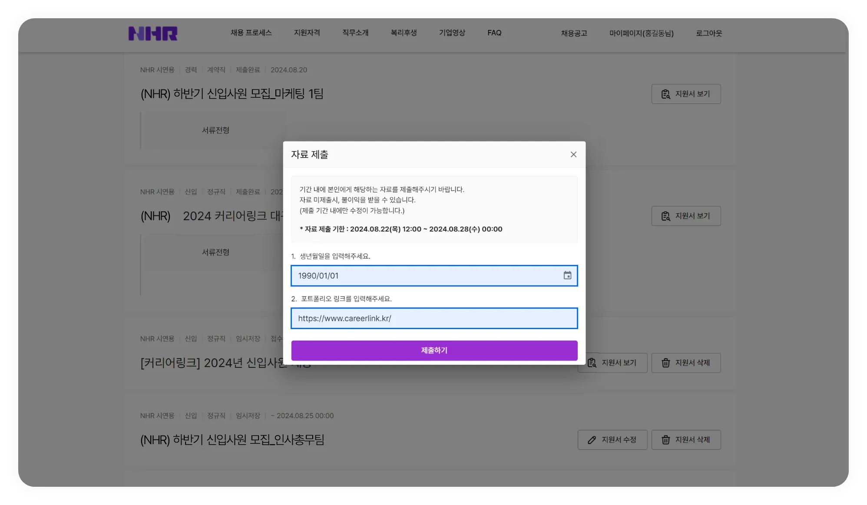Screen dimensions: 867x505
Task: Go to the 직무소개 menu
Action: tap(355, 33)
